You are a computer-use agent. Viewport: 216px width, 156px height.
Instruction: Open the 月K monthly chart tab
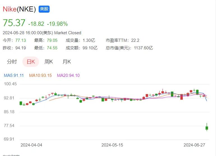(67, 62)
